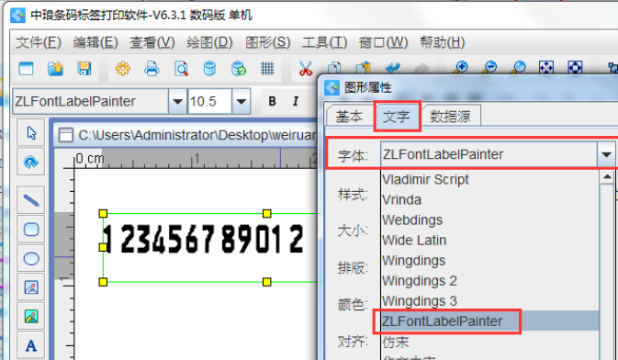Screen dimensions: 618x360
Task: Switch to the 基本 tab
Action: pyautogui.click(x=349, y=117)
